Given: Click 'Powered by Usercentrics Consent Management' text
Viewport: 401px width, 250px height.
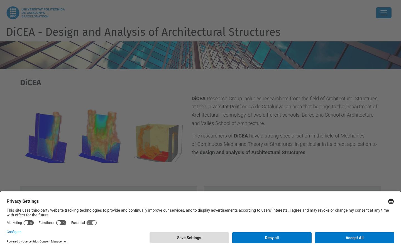Looking at the screenshot, I should click(x=37, y=241).
